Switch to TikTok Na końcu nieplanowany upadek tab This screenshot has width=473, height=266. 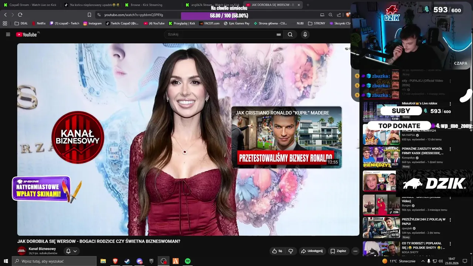point(91,5)
